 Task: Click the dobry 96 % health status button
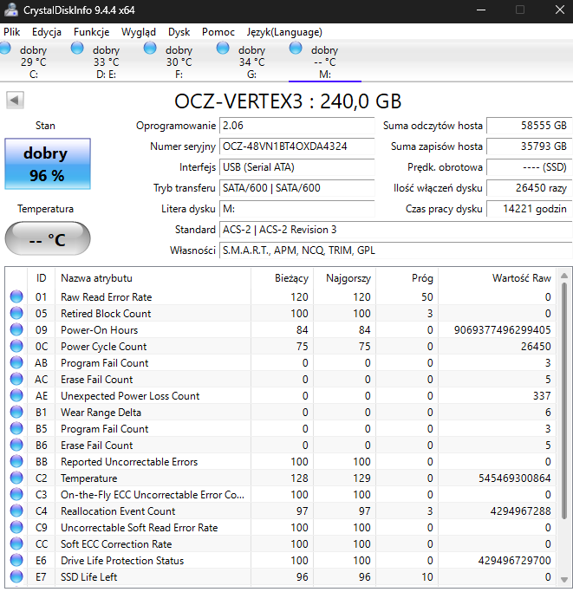point(47,164)
